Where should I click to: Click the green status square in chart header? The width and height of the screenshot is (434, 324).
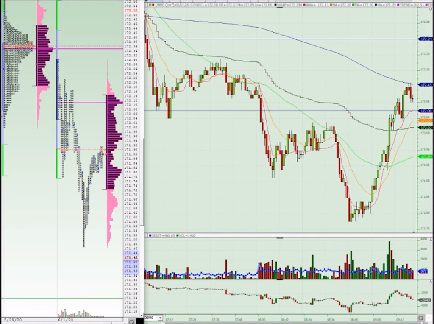click(146, 5)
